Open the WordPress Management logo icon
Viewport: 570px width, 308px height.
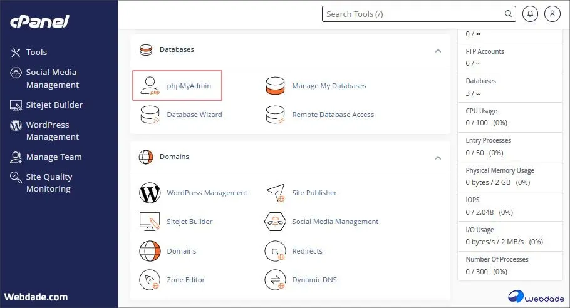click(150, 193)
